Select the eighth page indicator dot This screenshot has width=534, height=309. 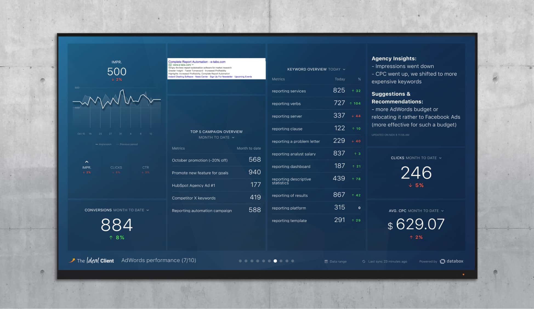[281, 261]
